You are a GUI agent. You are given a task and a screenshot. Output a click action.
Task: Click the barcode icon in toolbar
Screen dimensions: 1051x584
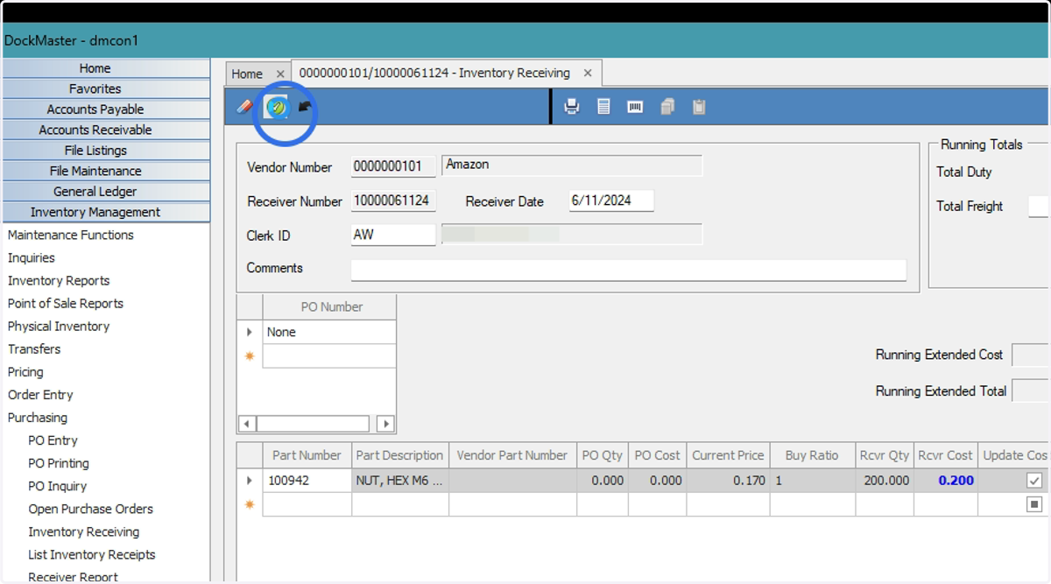(x=635, y=107)
